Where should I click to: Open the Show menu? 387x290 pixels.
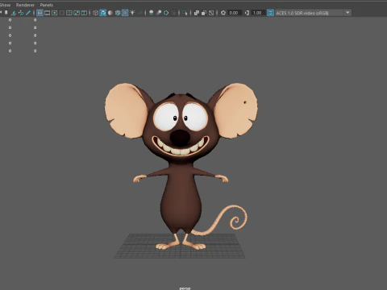pyautogui.click(x=5, y=5)
